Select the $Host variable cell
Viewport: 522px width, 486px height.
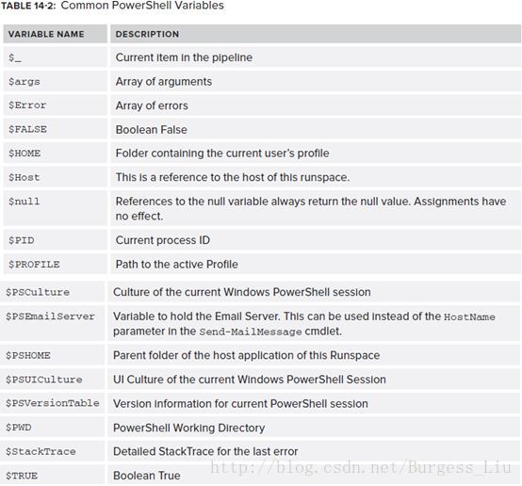coord(56,177)
